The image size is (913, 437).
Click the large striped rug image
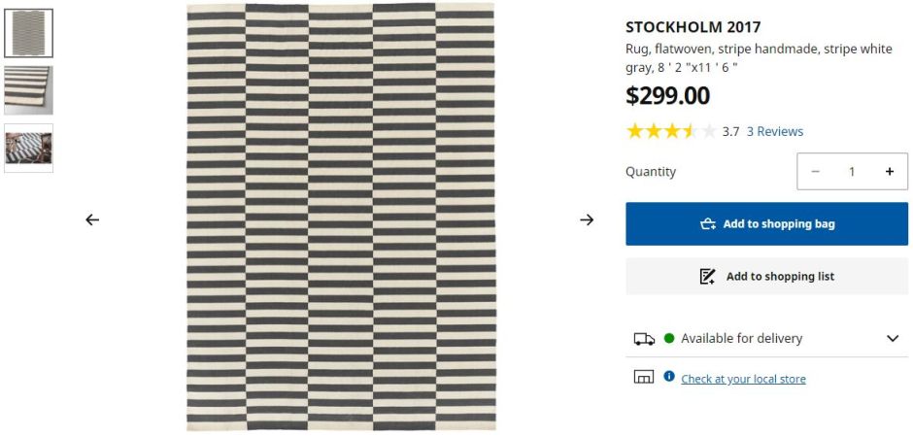(x=340, y=218)
